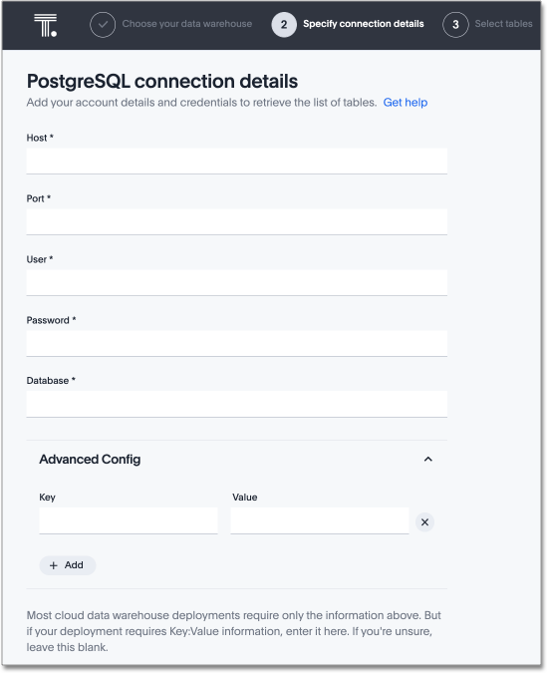Focus the Host input field
The height and width of the screenshot is (673, 547).
pyautogui.click(x=237, y=161)
